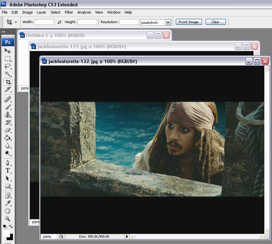Open the Layer menu
272x244 pixels.
click(x=41, y=12)
